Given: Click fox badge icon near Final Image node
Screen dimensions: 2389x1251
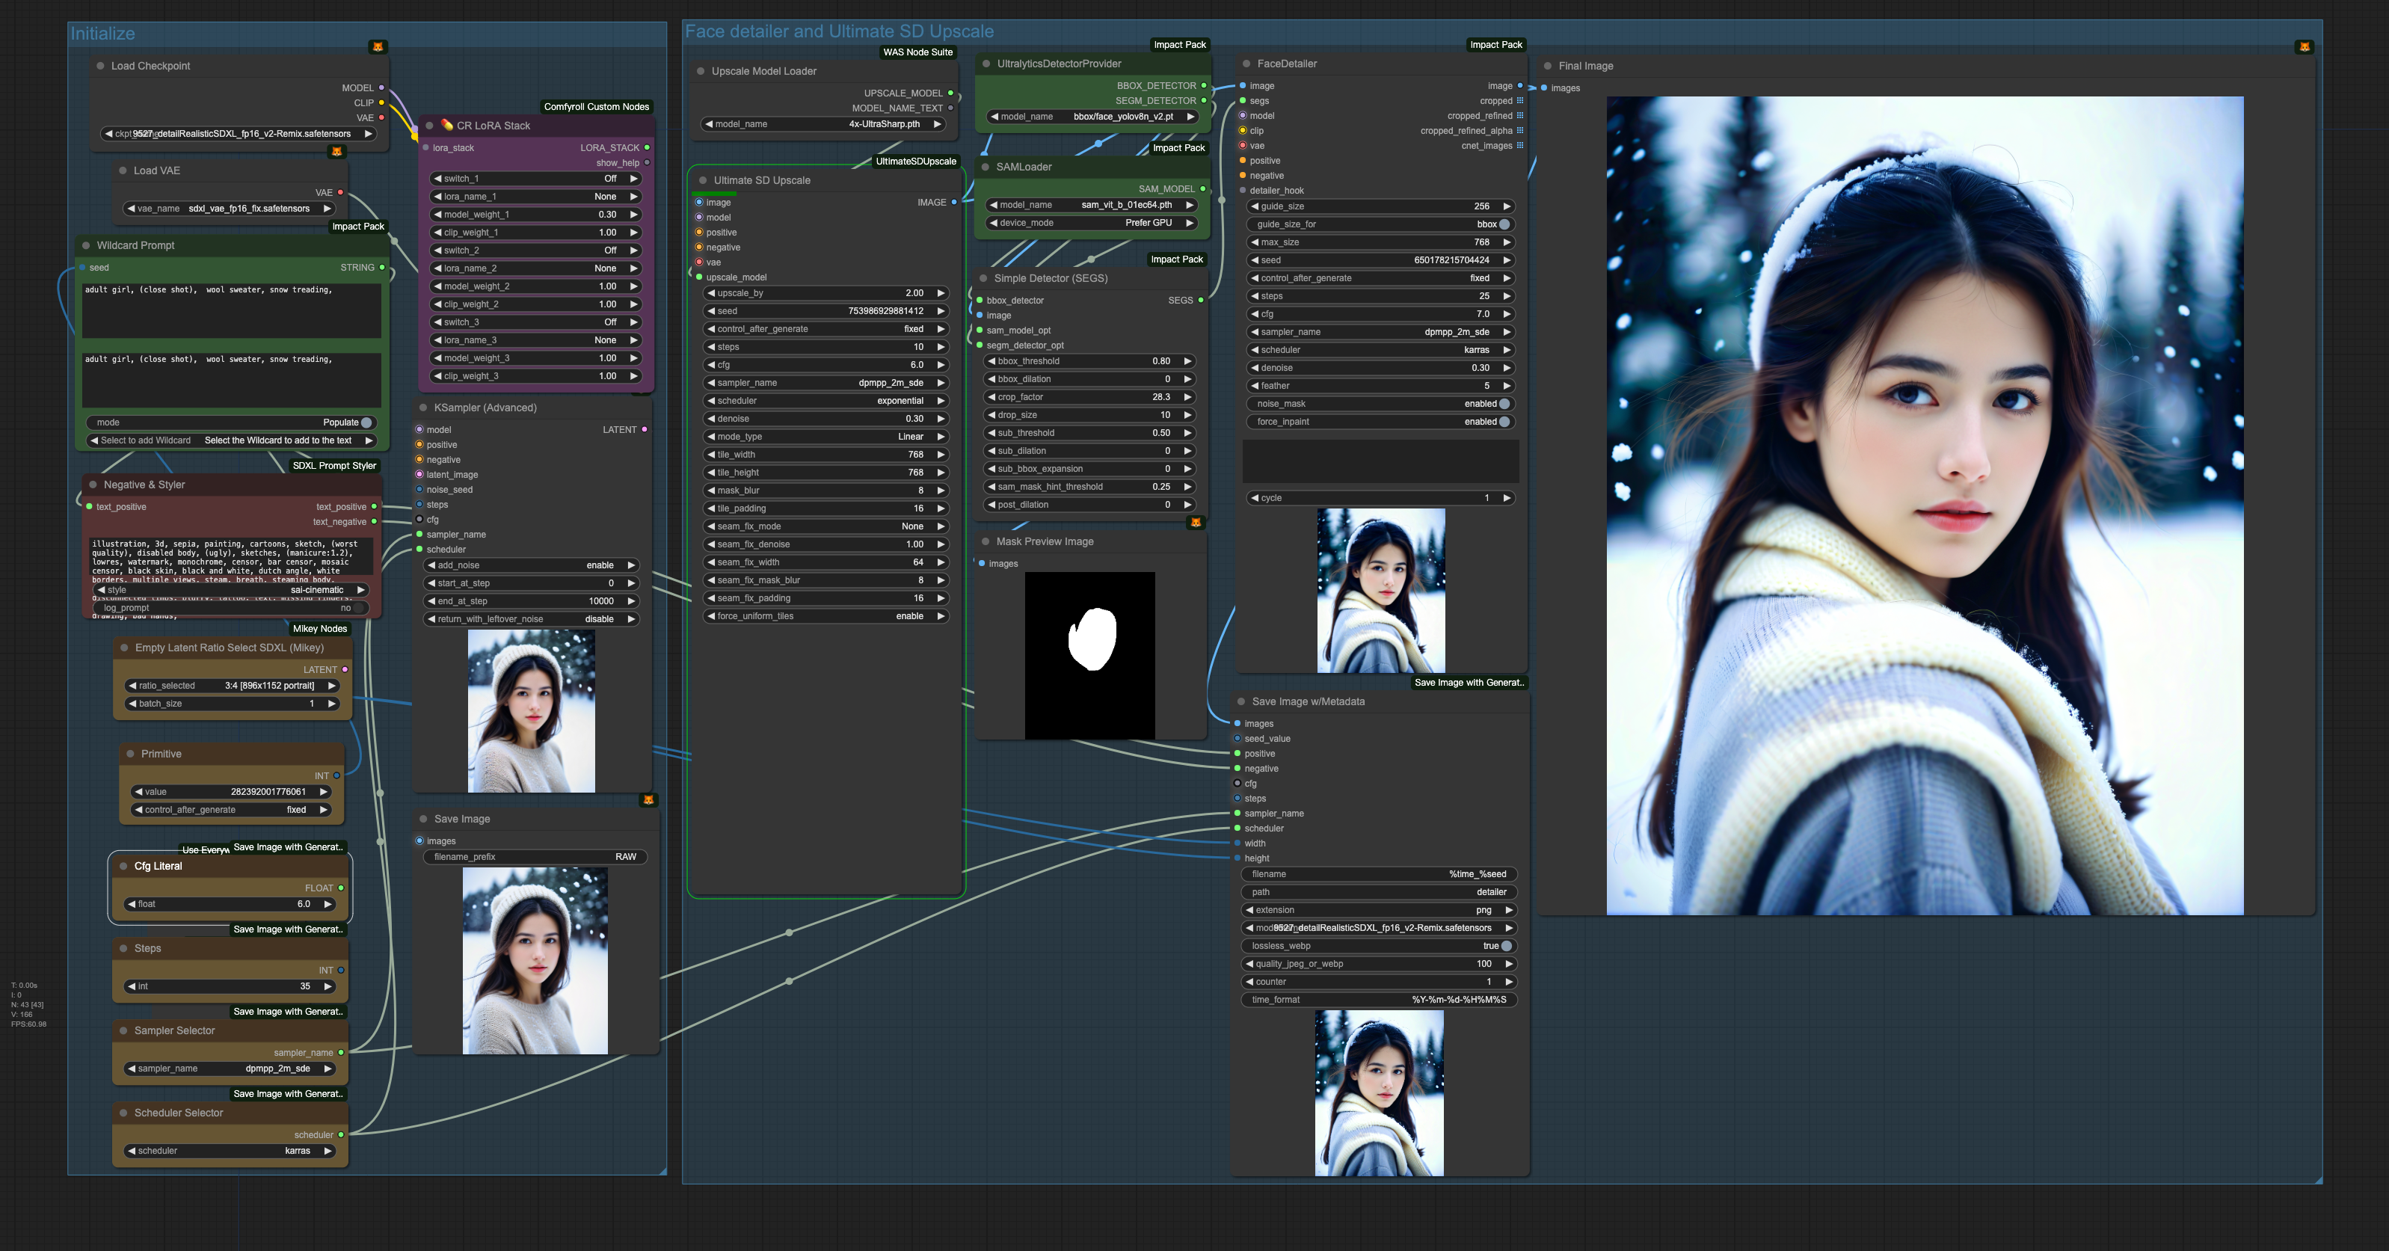Looking at the screenshot, I should tap(2304, 46).
